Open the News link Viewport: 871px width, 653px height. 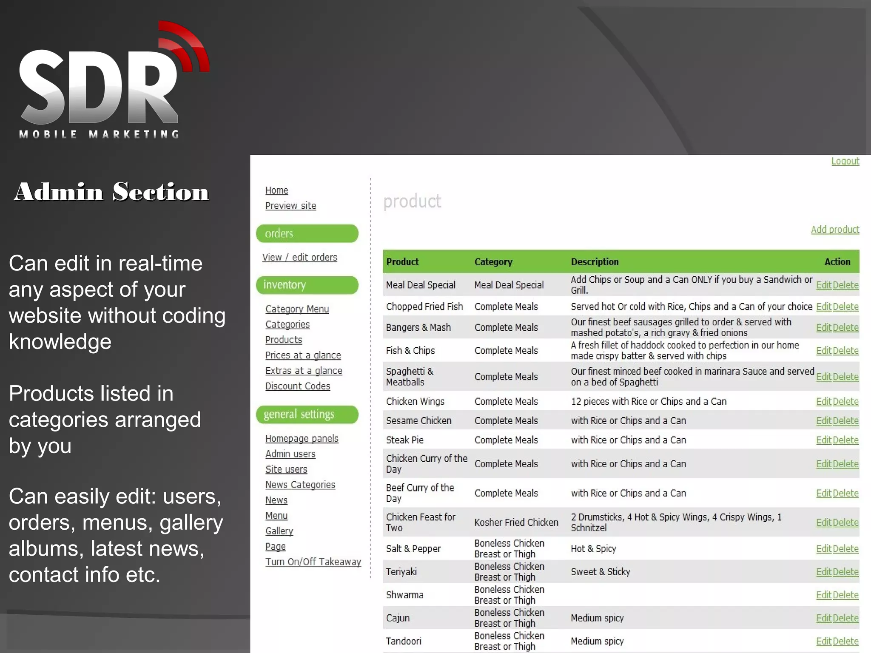coord(276,500)
